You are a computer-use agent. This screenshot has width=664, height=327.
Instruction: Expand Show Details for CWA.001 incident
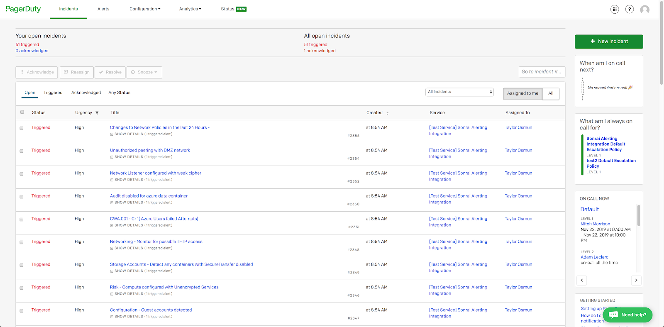point(141,225)
